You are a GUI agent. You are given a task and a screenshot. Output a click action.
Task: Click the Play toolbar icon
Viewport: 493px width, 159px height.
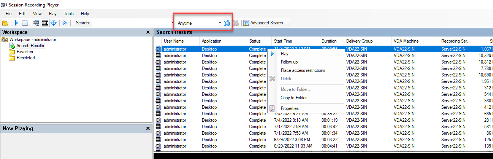click(17, 23)
